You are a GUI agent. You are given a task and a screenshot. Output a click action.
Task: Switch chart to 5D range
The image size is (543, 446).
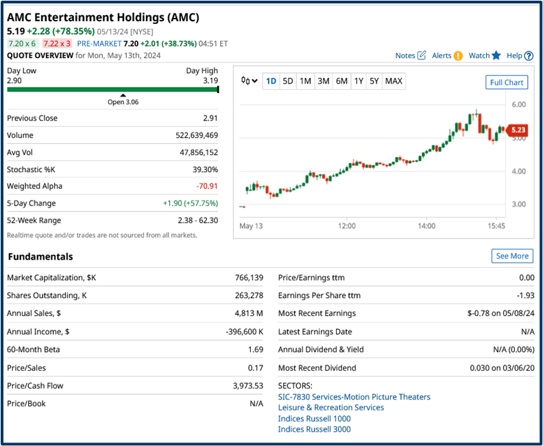click(288, 81)
